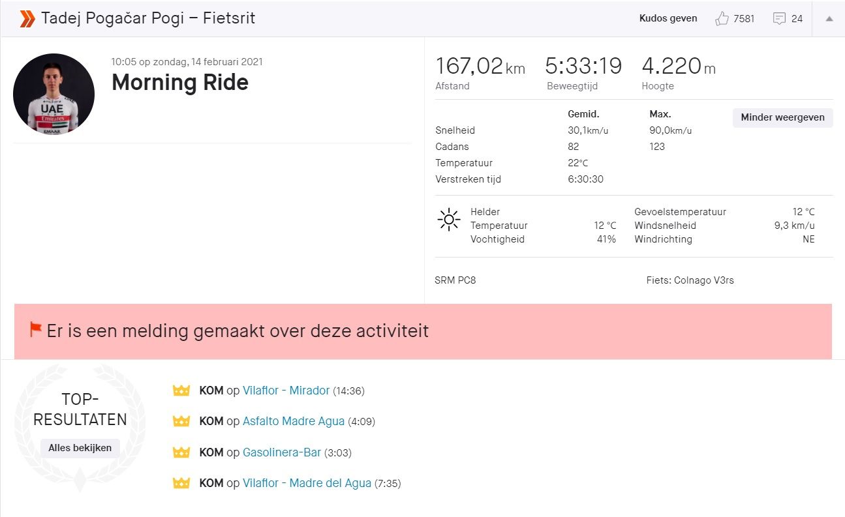Open the 'Gasolinera-Bar' segment

(x=283, y=452)
